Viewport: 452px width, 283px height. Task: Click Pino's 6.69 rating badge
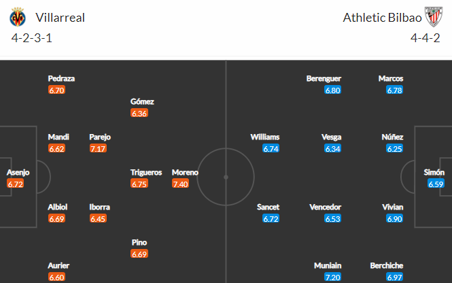click(139, 254)
